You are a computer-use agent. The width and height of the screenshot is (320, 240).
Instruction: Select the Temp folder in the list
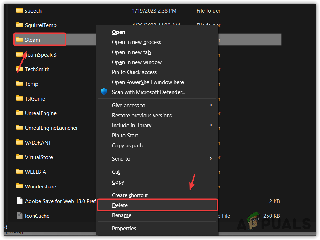click(x=31, y=84)
